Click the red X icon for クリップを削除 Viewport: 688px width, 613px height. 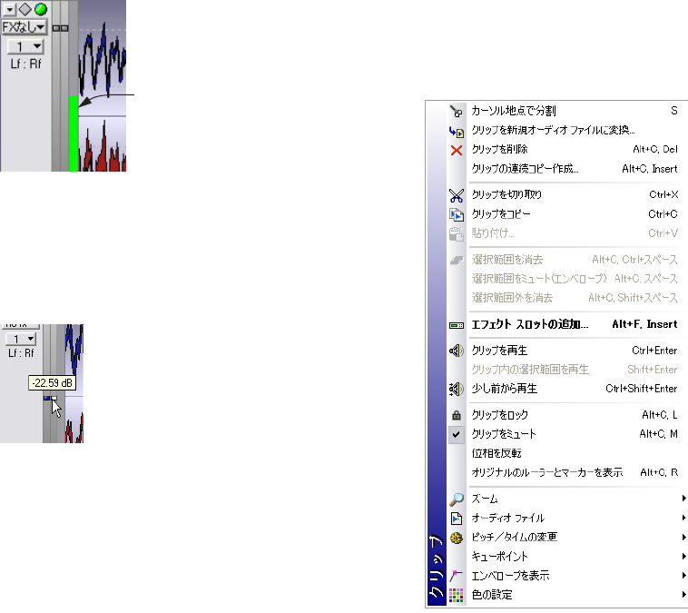click(457, 150)
